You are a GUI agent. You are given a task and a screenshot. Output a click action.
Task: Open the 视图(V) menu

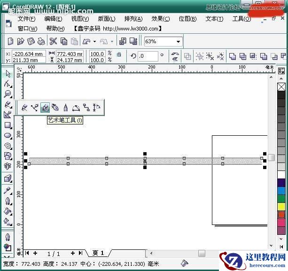[x=80, y=19]
